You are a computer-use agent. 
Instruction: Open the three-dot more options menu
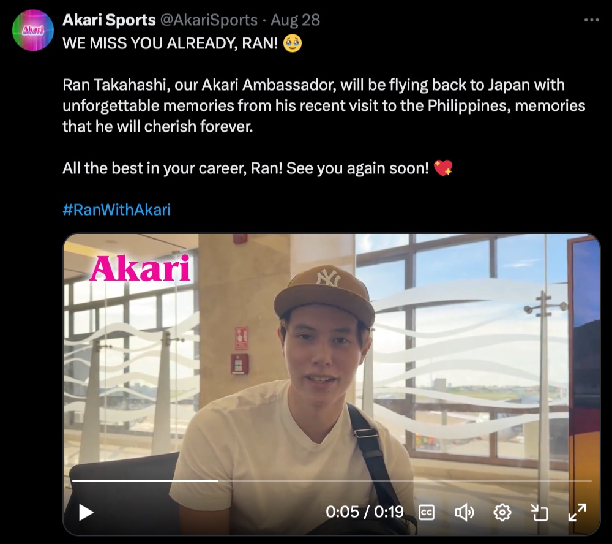[591, 20]
